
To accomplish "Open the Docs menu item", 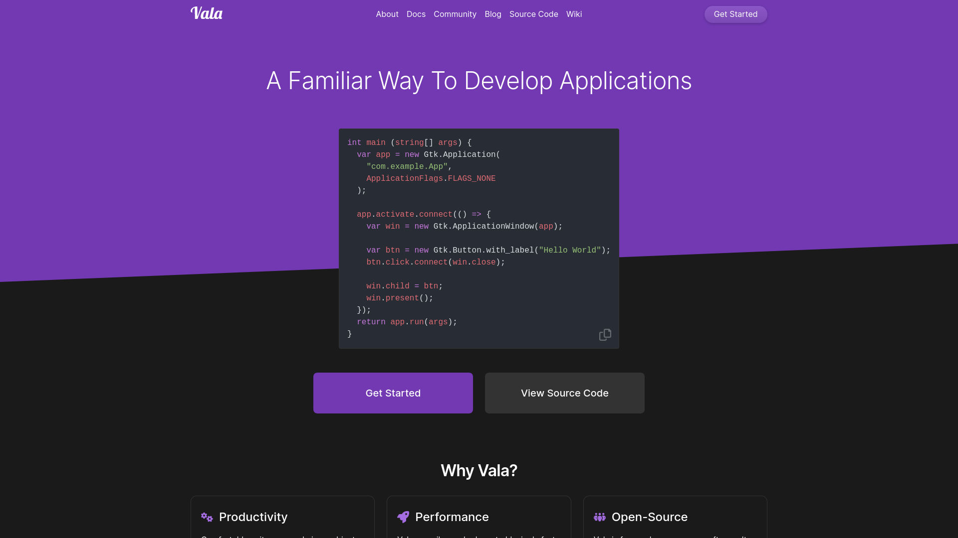I will tap(416, 14).
